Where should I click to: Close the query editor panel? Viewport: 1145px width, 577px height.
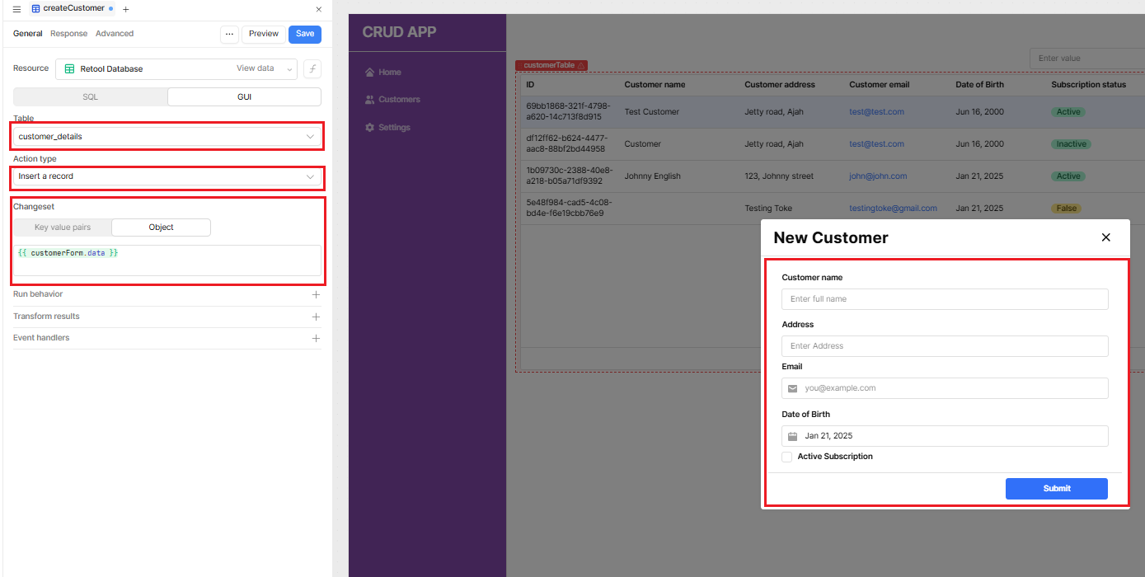(319, 9)
